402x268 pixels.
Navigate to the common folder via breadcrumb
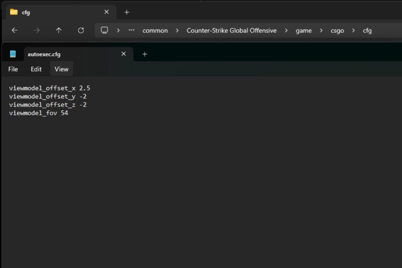pos(155,30)
